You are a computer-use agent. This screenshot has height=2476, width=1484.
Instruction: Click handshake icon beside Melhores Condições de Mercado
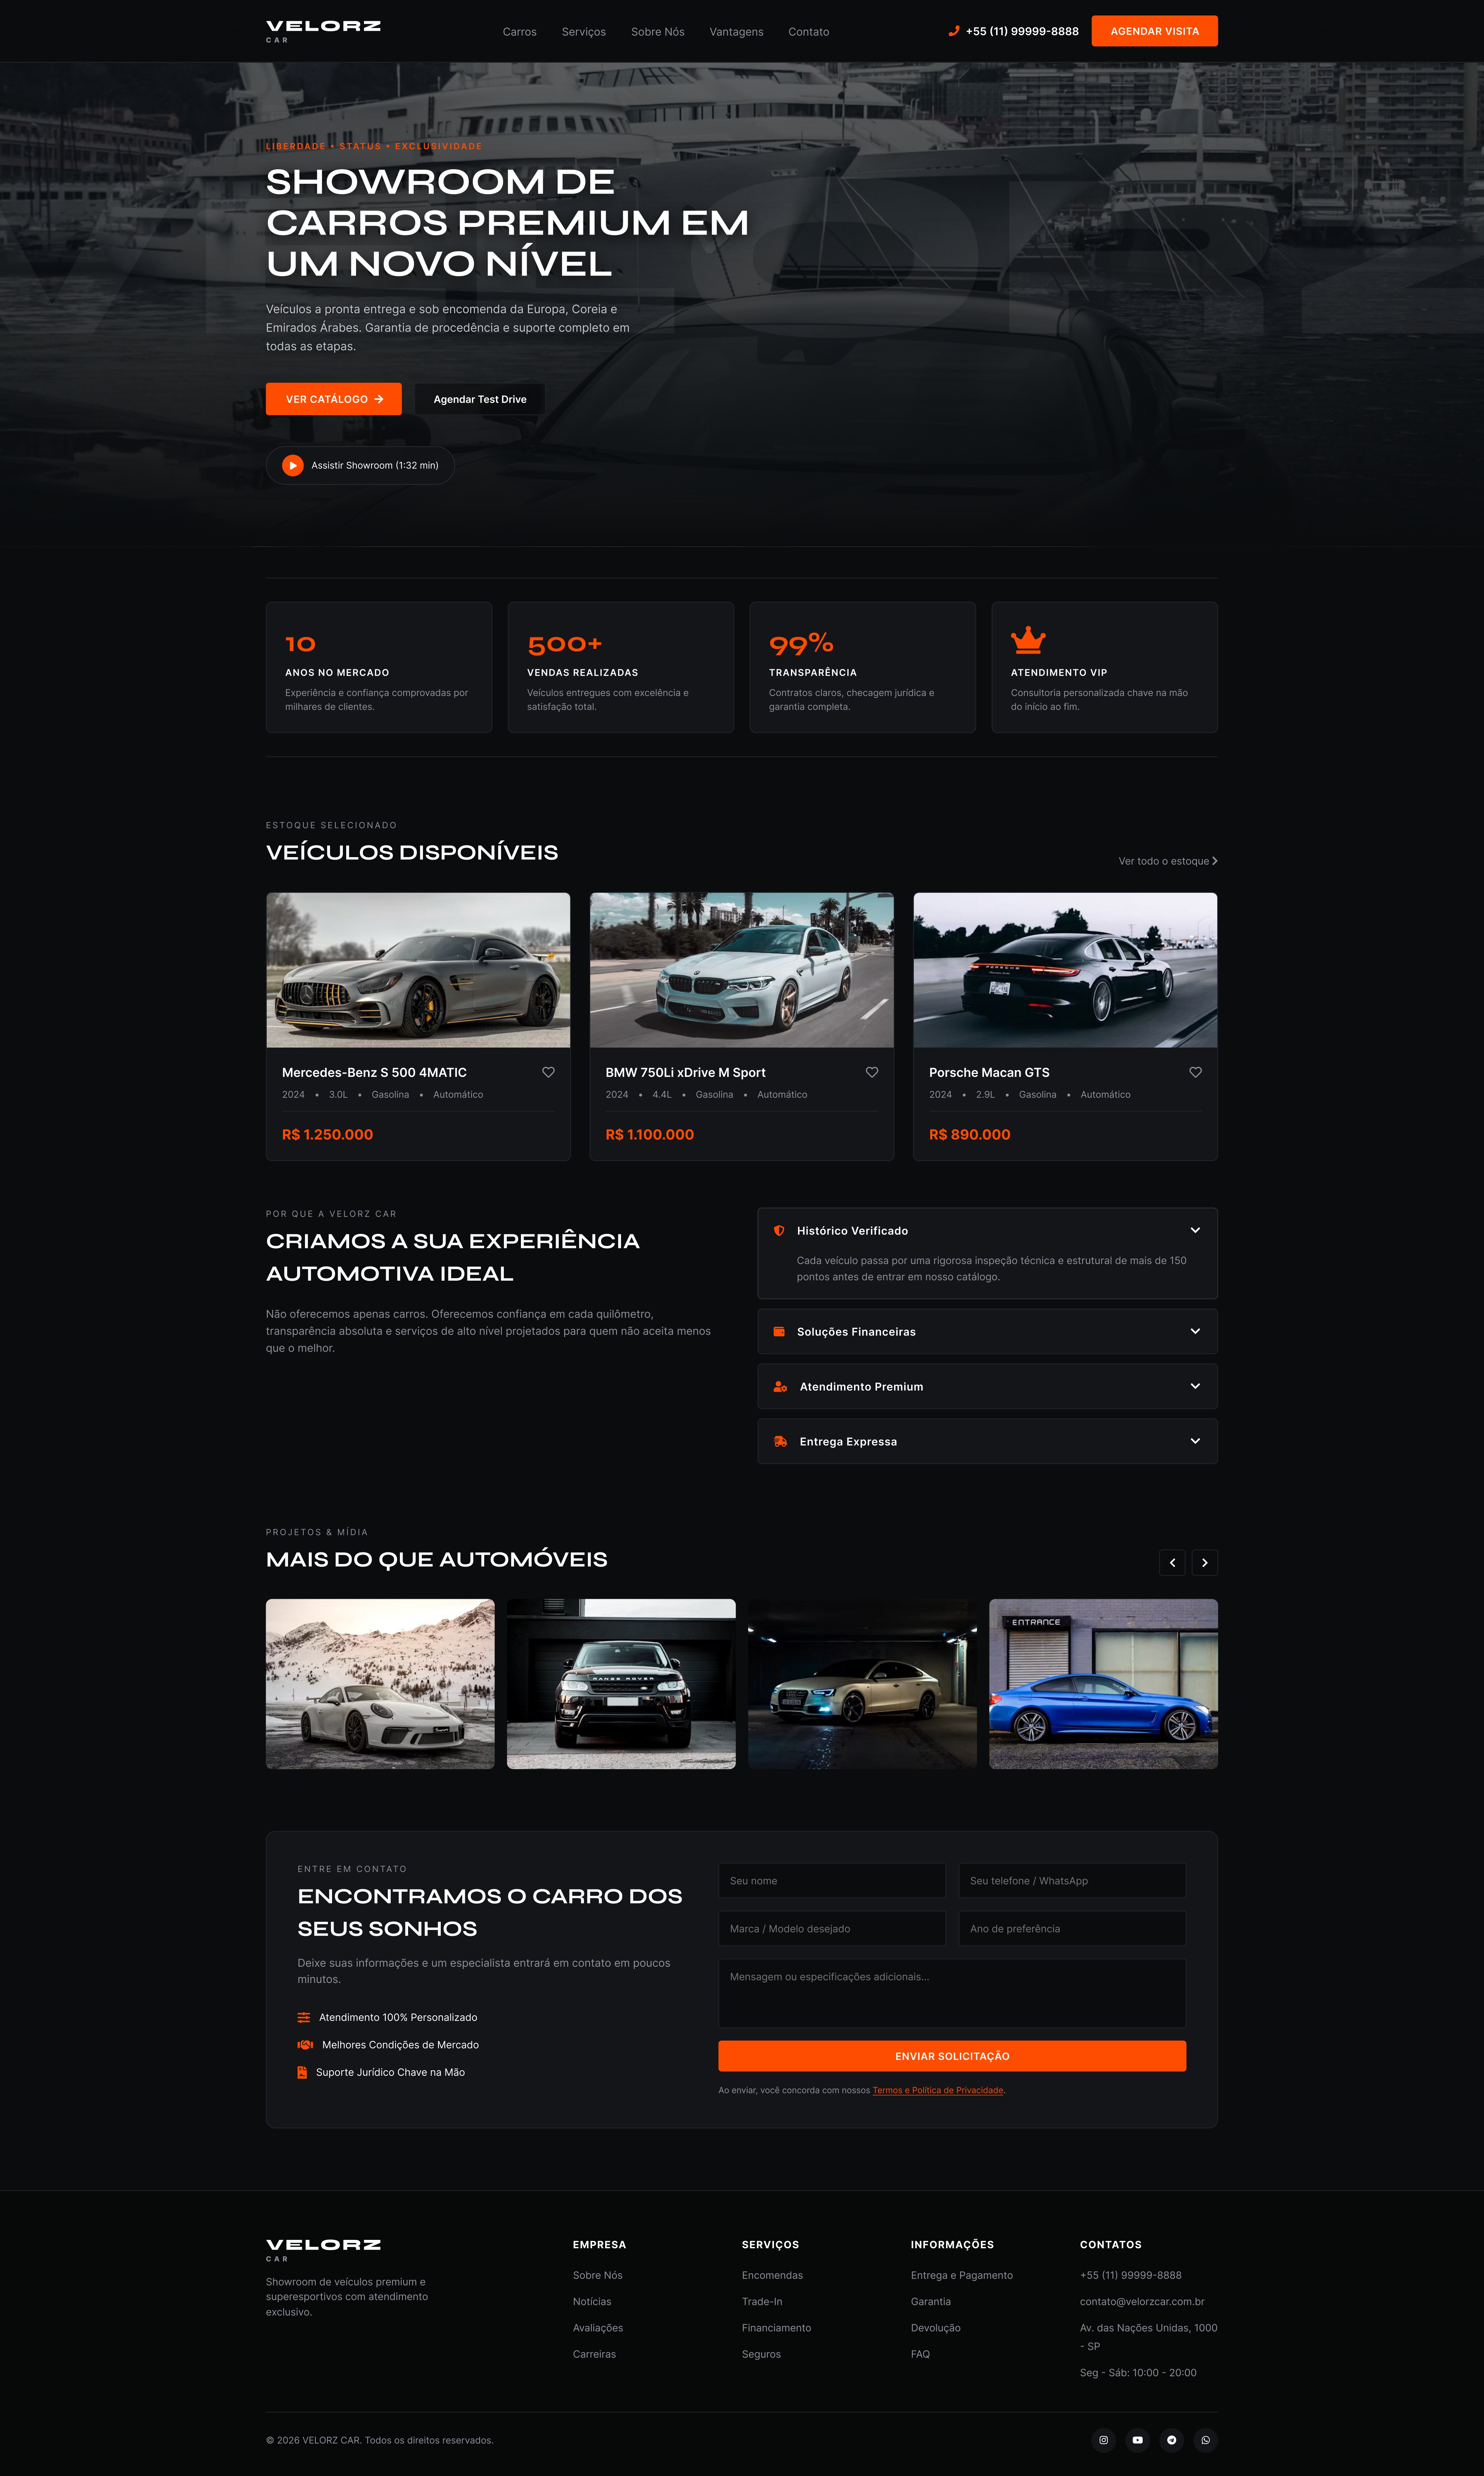305,2045
